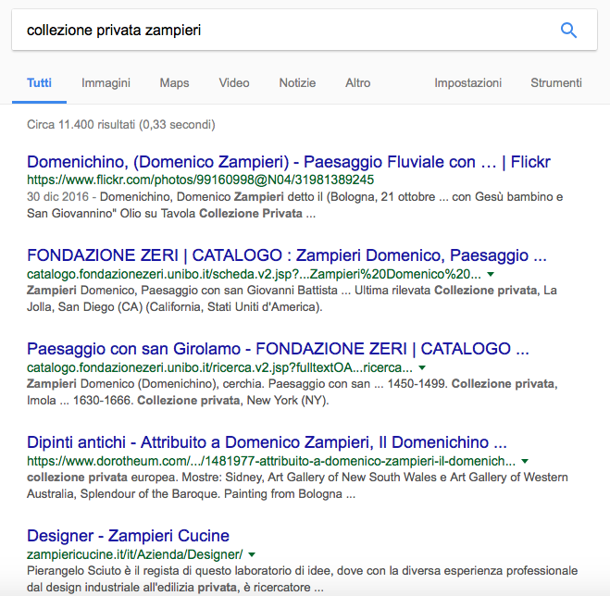Click the blue magnifying glass search icon
This screenshot has width=610, height=596.
(568, 30)
